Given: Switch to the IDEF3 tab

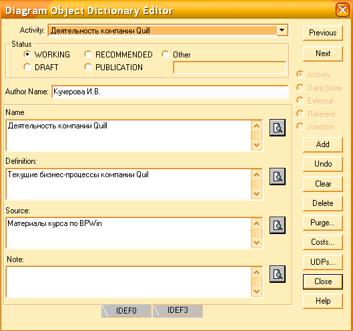Looking at the screenshot, I should (178, 310).
